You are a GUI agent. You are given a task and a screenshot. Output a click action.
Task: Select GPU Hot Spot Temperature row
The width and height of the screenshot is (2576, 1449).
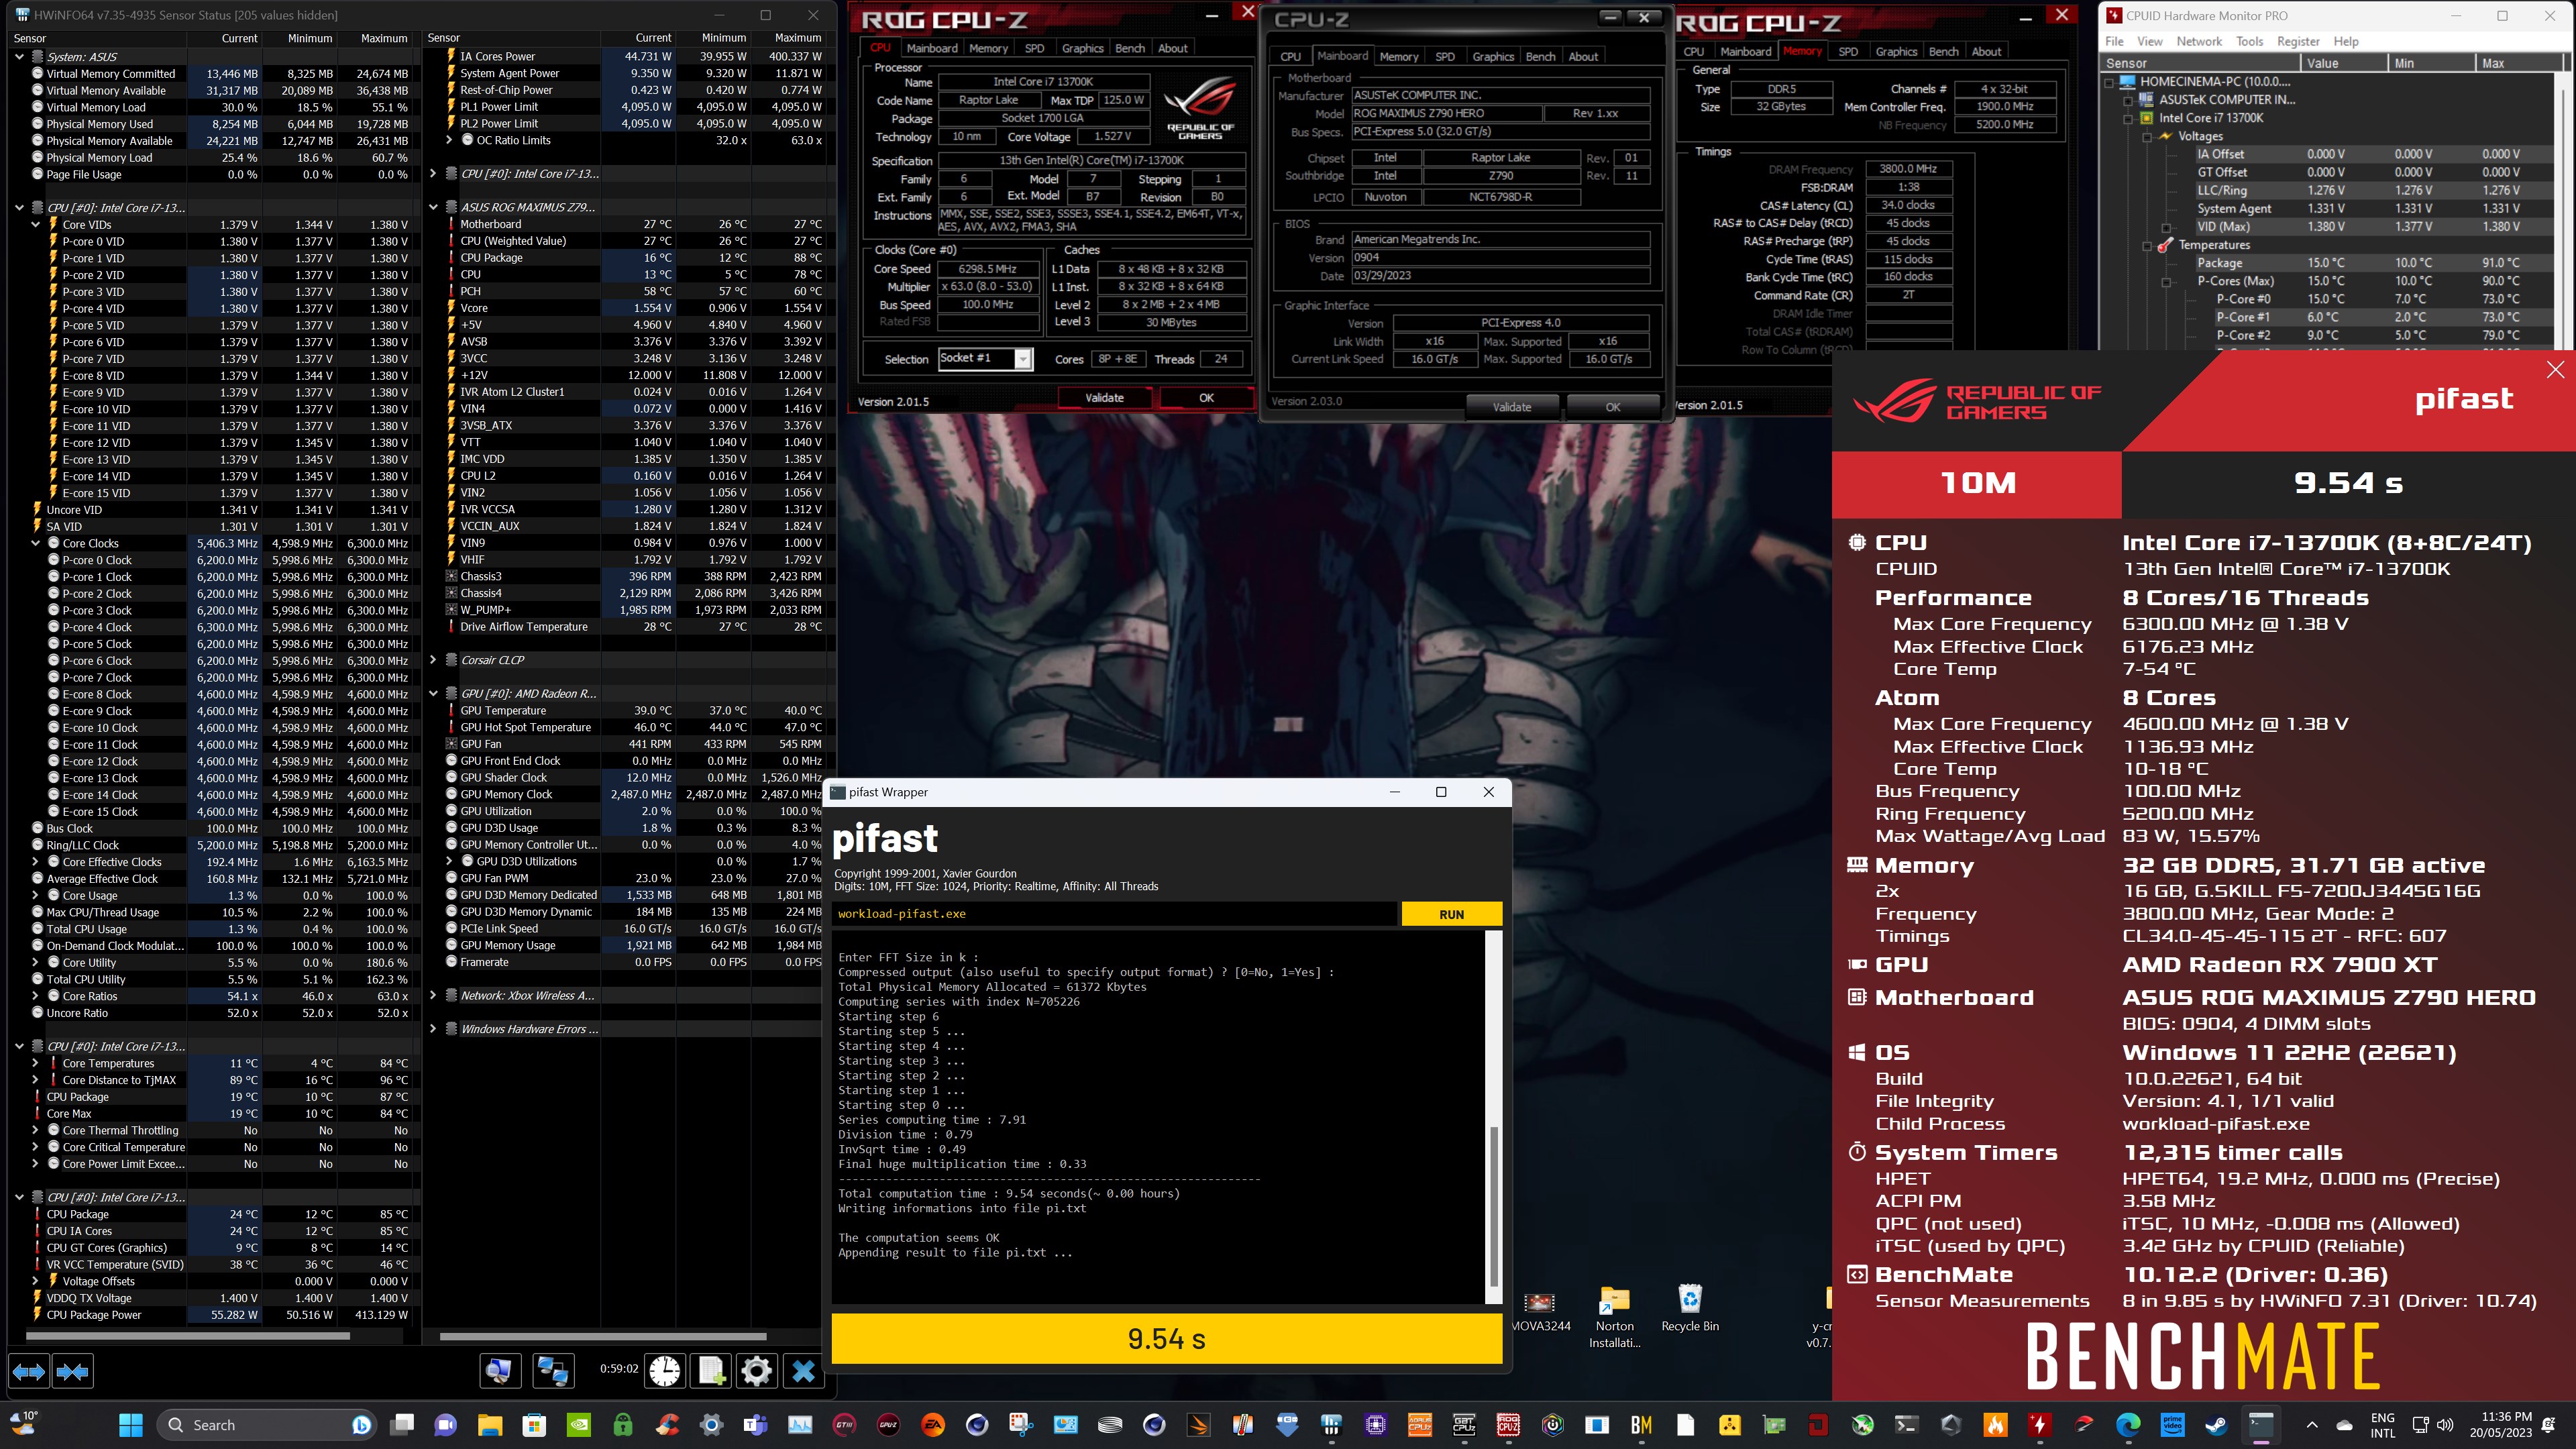point(630,727)
